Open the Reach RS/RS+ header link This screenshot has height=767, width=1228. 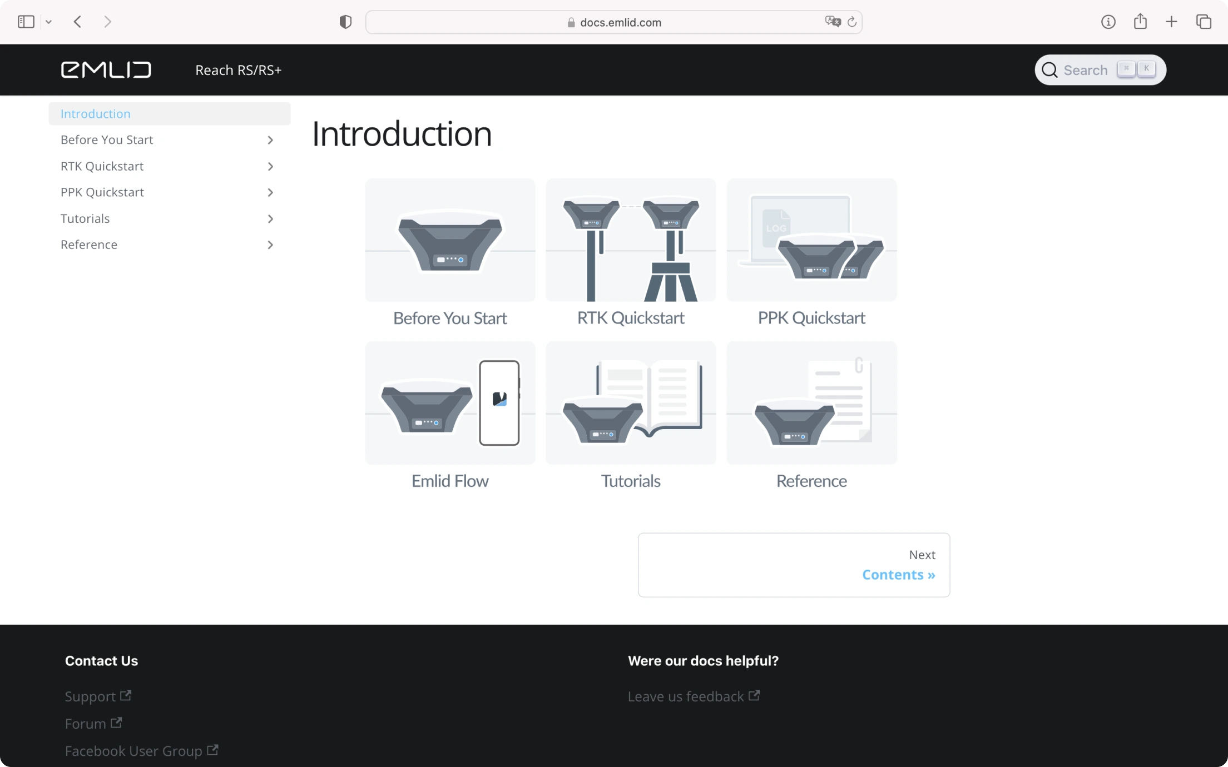(x=238, y=70)
